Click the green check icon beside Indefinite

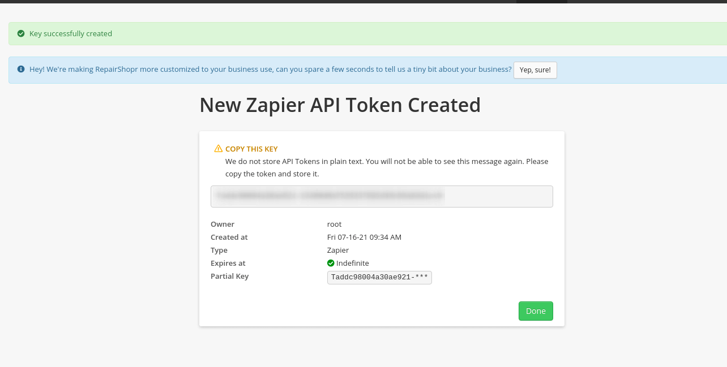(x=331, y=263)
